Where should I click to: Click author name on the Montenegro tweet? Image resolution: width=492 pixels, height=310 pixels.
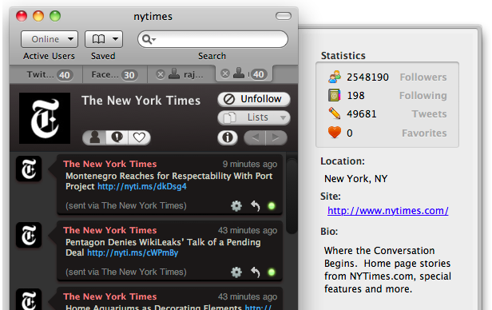point(110,164)
